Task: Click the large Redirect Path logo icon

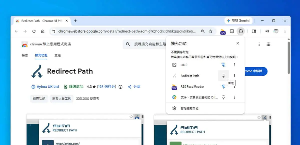Action: pyautogui.click(x=37, y=71)
